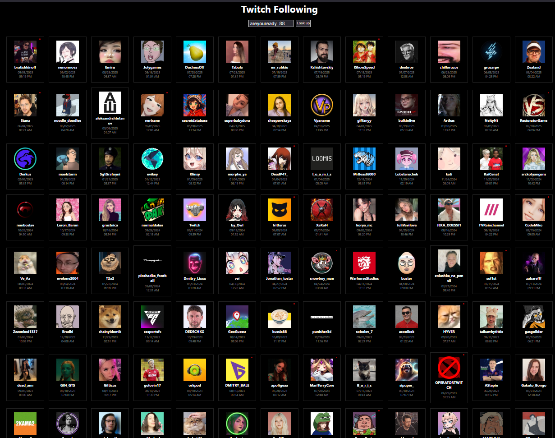The width and height of the screenshot is (555, 438).
Task: Click the Twitch Following page heading
Action: point(280,9)
